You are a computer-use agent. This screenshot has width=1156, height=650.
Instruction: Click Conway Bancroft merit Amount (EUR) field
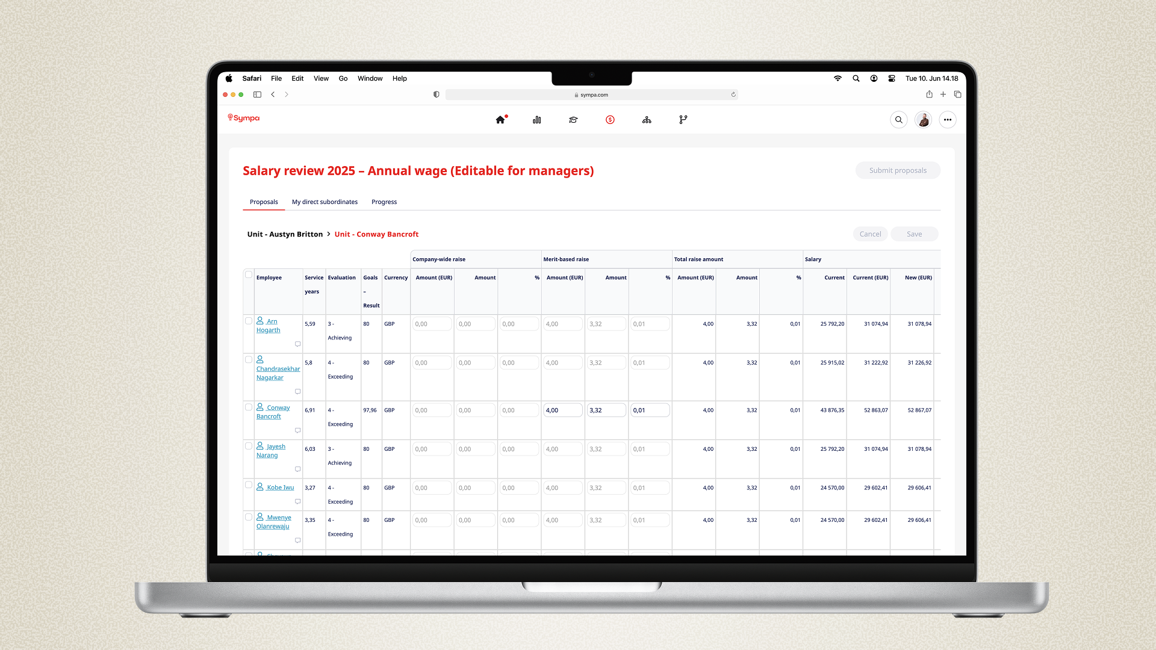(562, 410)
